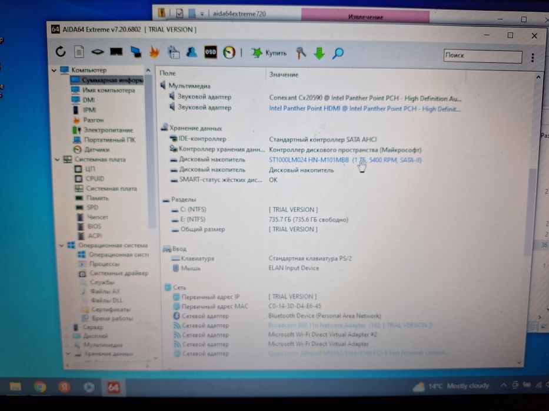Open ST1000LM024 HN-M101MBB drive link
The image size is (549, 411).
pyautogui.click(x=345, y=160)
